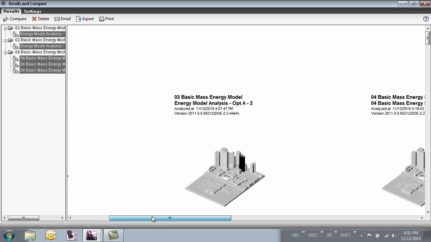The image size is (431, 242).
Task: Expand hidden icons in the system tray
Action: tap(362, 235)
